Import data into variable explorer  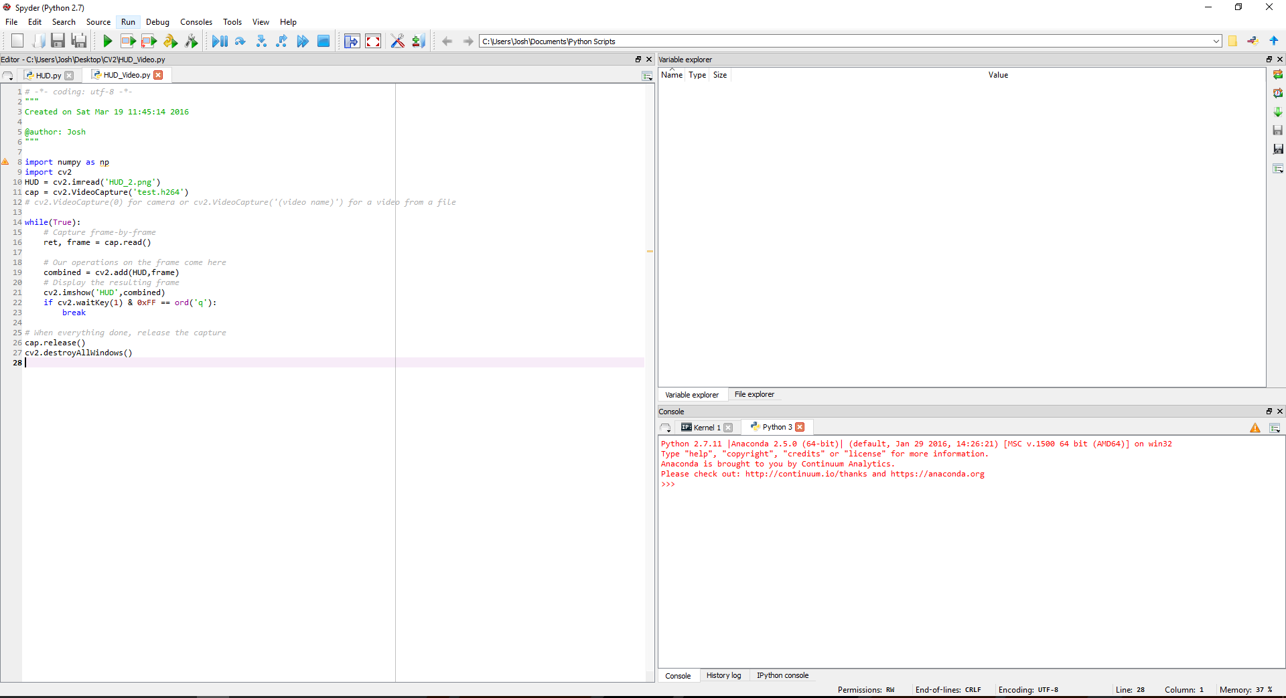[x=1278, y=112]
